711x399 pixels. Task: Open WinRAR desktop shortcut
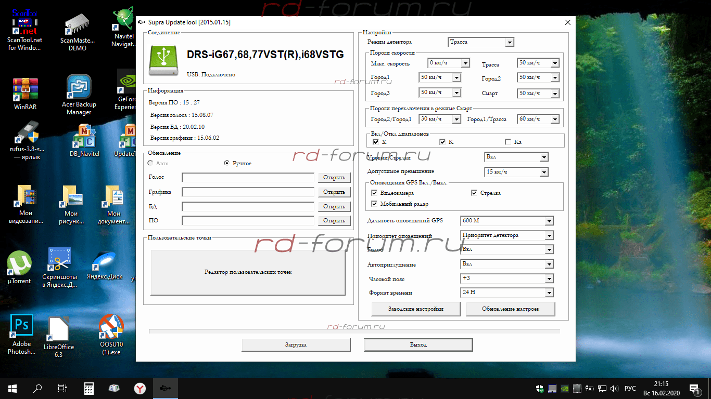[x=25, y=90]
